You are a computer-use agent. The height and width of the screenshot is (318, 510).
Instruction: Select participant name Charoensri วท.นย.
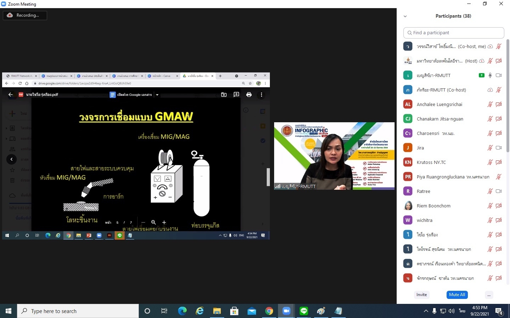[436, 133]
